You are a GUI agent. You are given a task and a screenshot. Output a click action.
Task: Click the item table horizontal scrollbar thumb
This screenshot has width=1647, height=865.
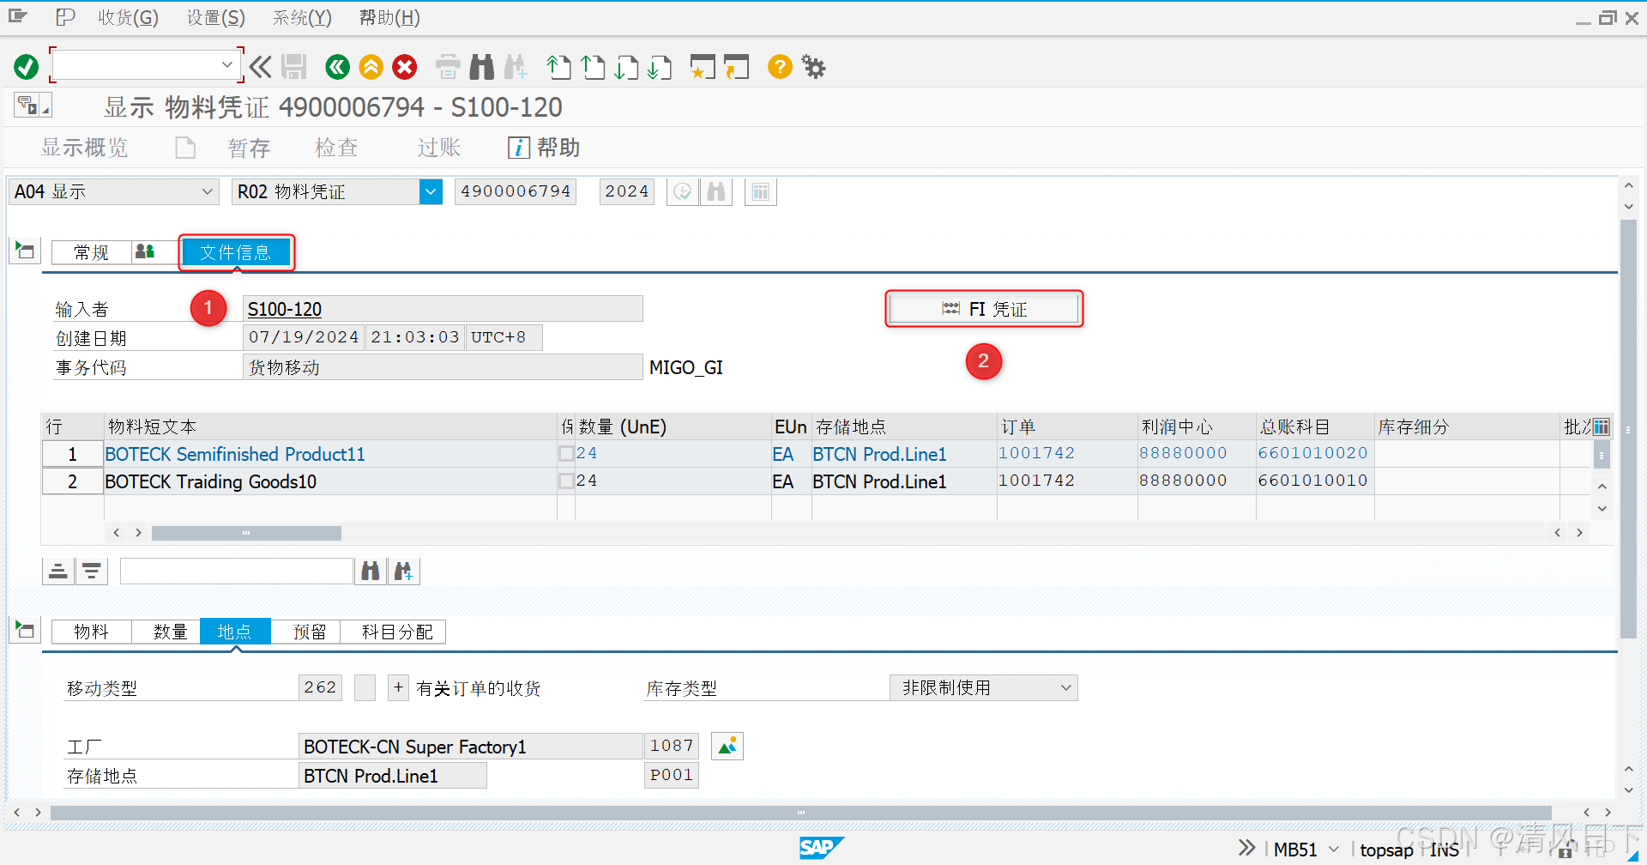click(246, 533)
